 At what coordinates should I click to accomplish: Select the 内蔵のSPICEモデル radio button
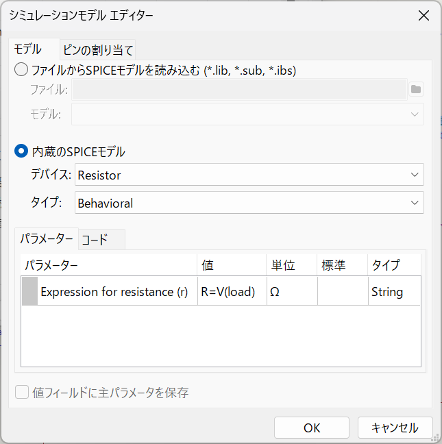point(21,151)
